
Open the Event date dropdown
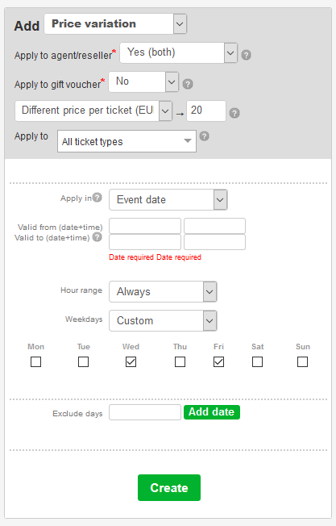coord(168,200)
